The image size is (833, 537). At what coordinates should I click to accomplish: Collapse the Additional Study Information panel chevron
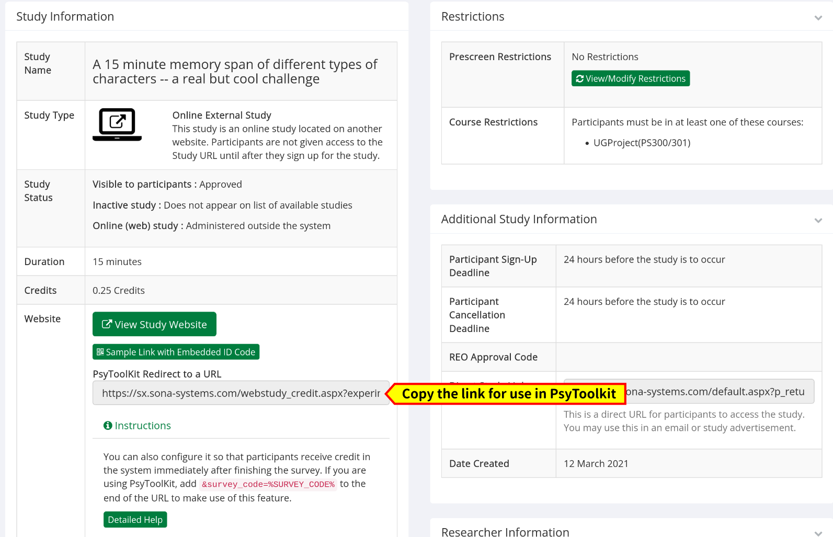pyautogui.click(x=818, y=220)
